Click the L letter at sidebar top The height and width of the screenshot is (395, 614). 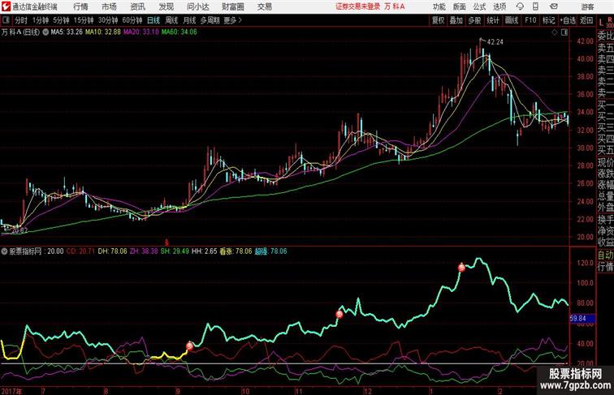601,23
